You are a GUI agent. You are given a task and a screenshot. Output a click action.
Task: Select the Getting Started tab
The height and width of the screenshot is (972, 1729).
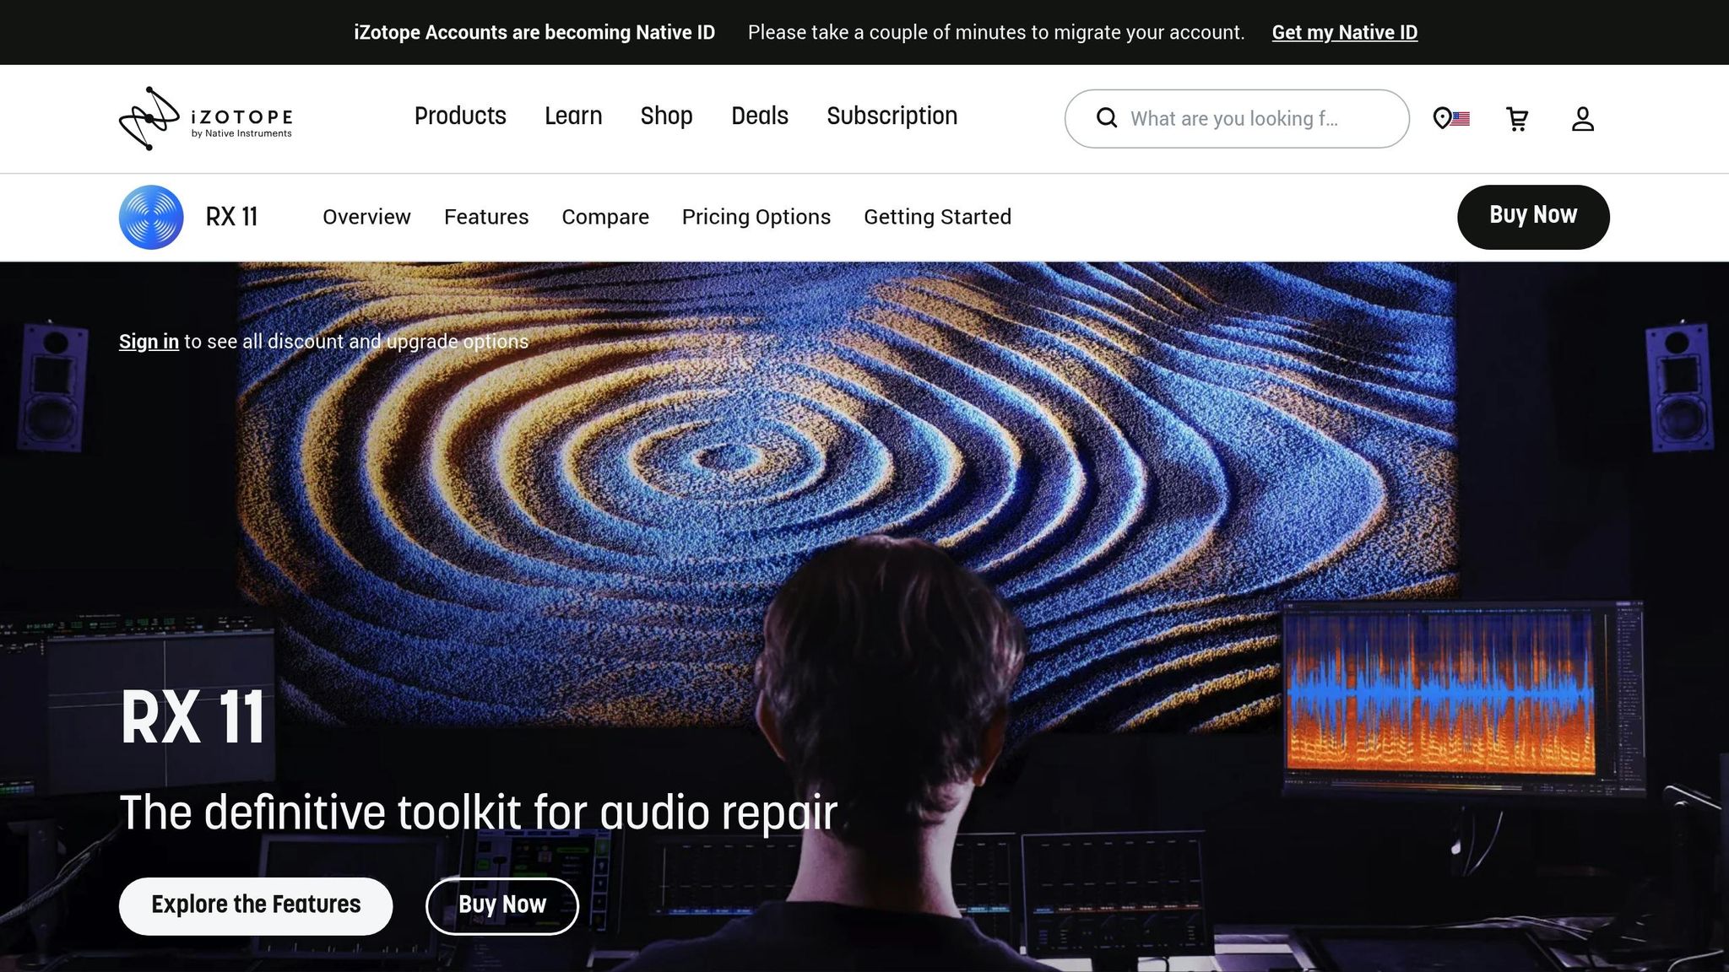tap(937, 217)
